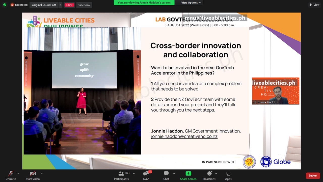Click 'Want to be involved in the next GovTech' text
The width and height of the screenshot is (323, 182).
193,68
